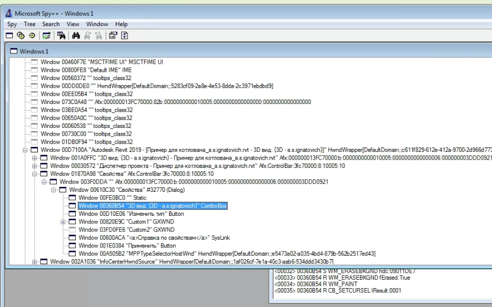This screenshot has width=492, height=307.
Task: Click the greyed Find Previous icon
Action: pyautogui.click(x=99, y=36)
